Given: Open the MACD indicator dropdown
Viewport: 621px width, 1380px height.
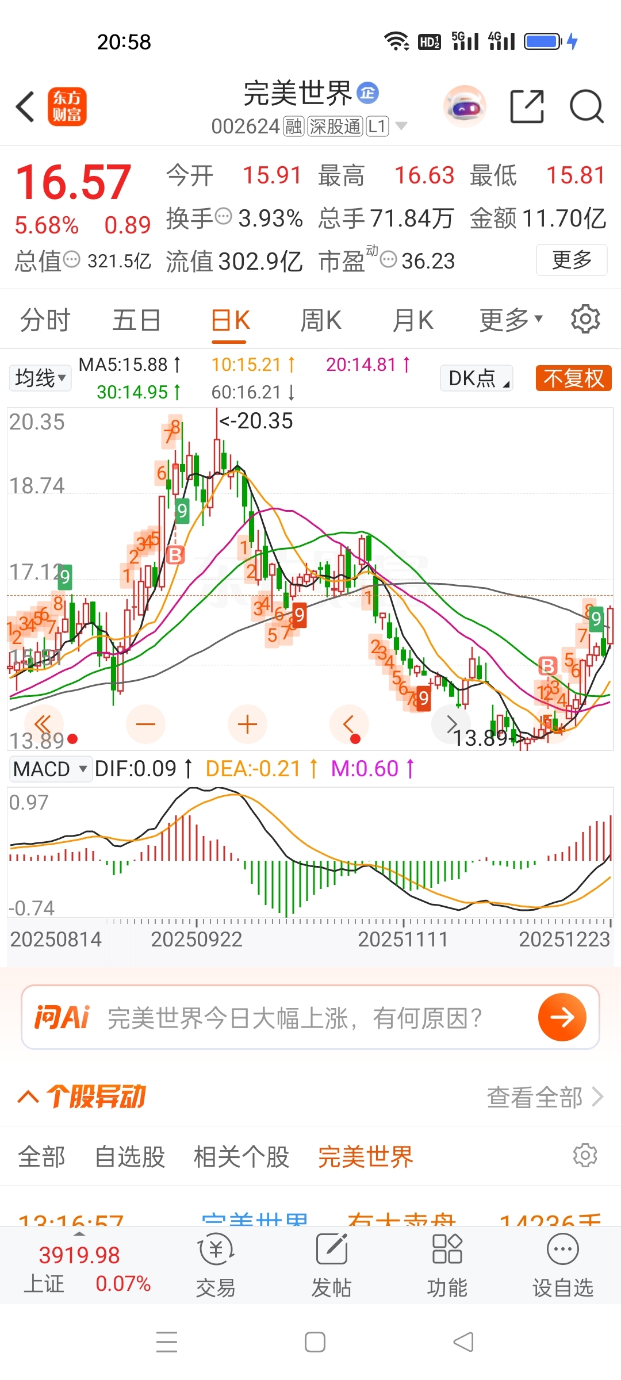Looking at the screenshot, I should point(51,769).
